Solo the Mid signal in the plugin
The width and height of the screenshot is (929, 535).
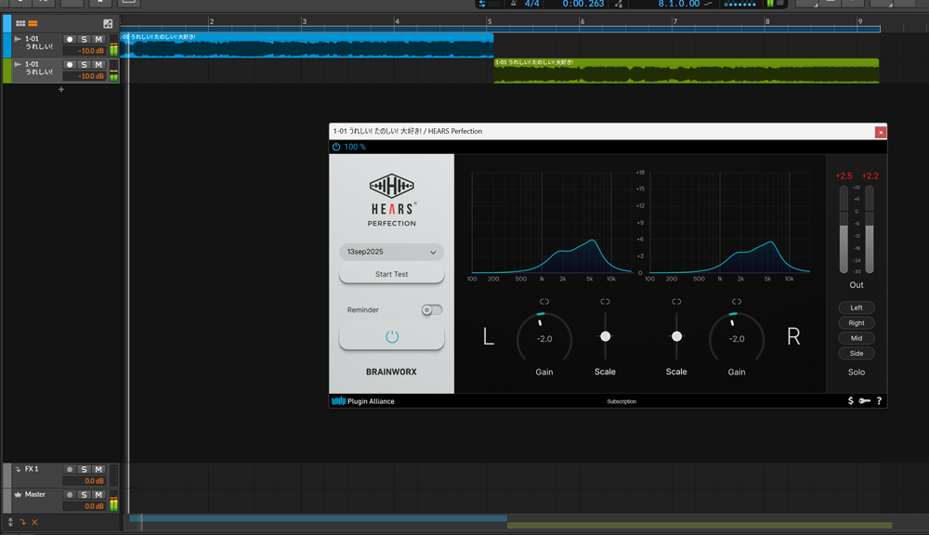pos(857,338)
